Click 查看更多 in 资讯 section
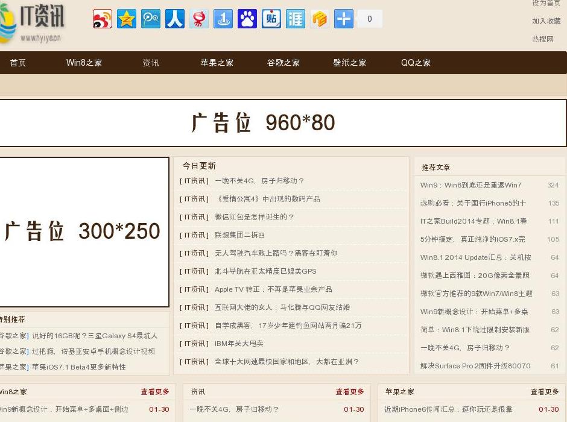The height and width of the screenshot is (422, 567). (x=350, y=392)
